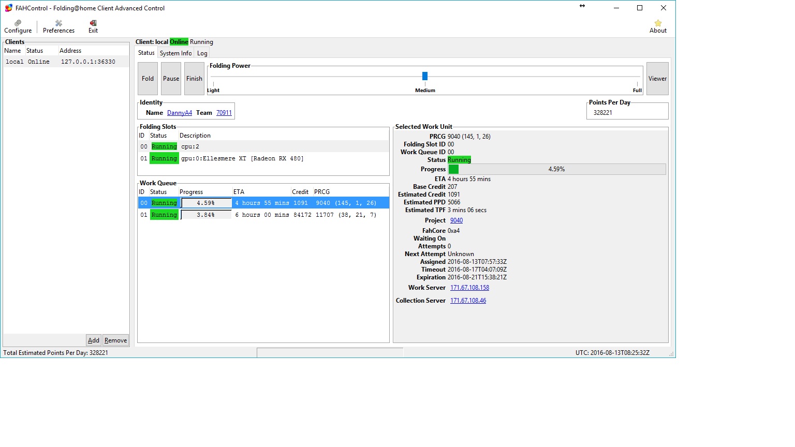Screen dimensions: 795x447
Task: Click the FAHControl title bar app icon
Action: pyautogui.click(x=8, y=8)
